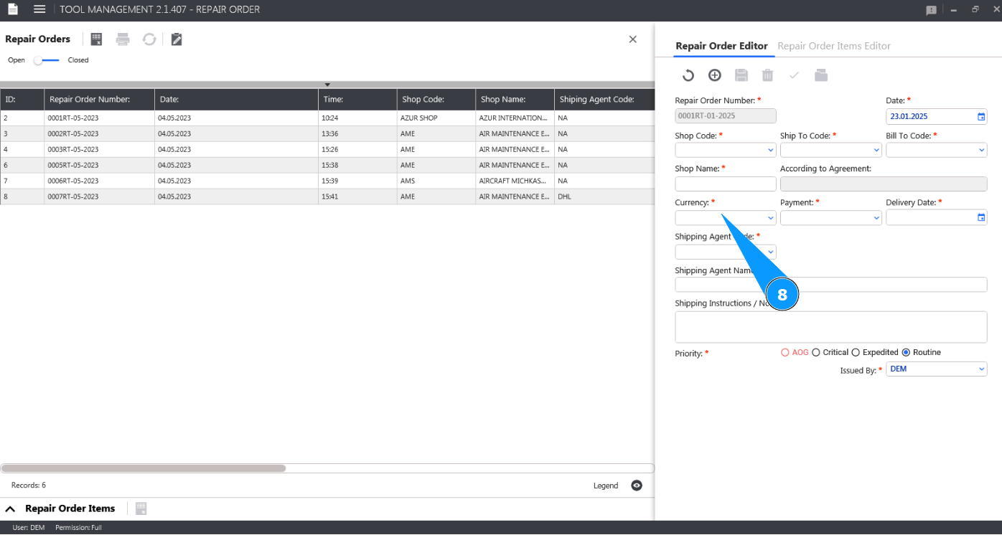The image size is (1002, 535).
Task: Save the repair order
Action: point(741,75)
